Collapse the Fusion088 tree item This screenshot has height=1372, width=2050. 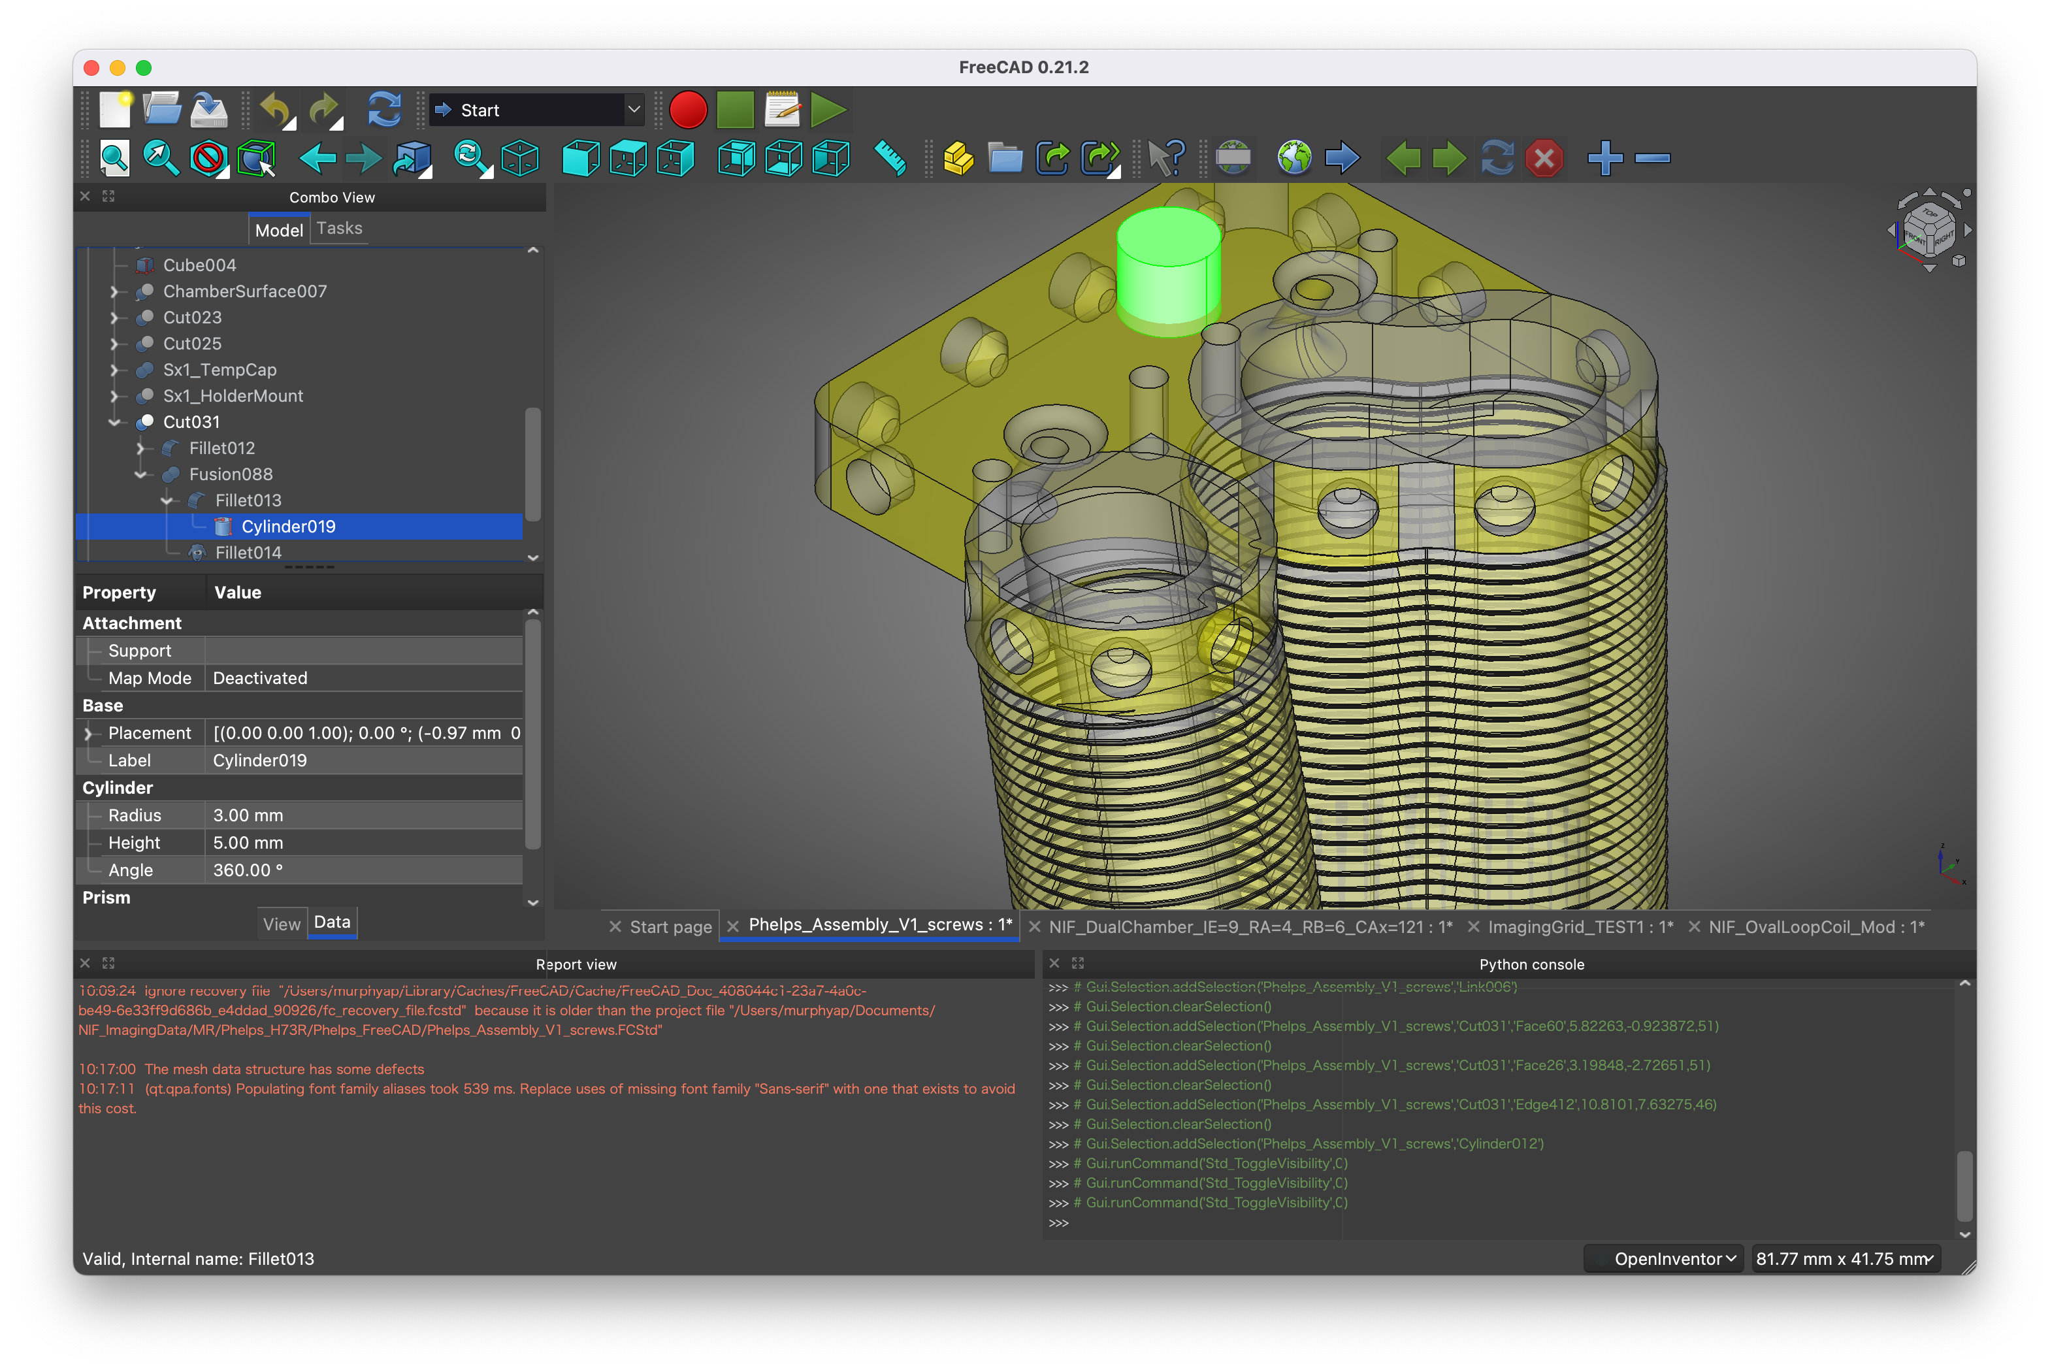point(141,475)
